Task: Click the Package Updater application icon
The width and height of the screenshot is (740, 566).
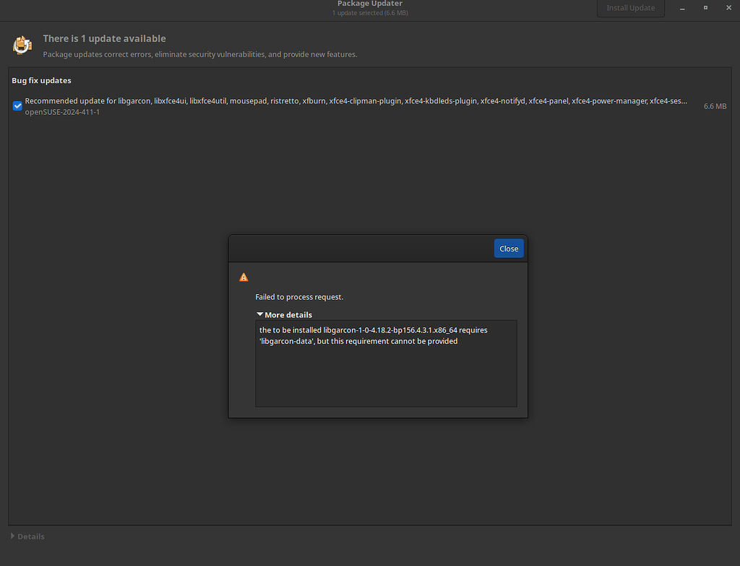Action: pyautogui.click(x=22, y=45)
